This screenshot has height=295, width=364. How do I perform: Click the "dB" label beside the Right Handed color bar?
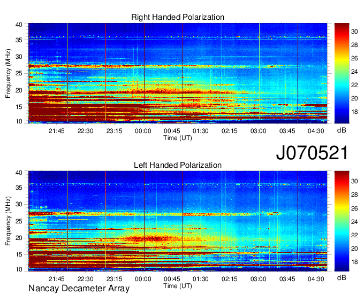pos(342,130)
